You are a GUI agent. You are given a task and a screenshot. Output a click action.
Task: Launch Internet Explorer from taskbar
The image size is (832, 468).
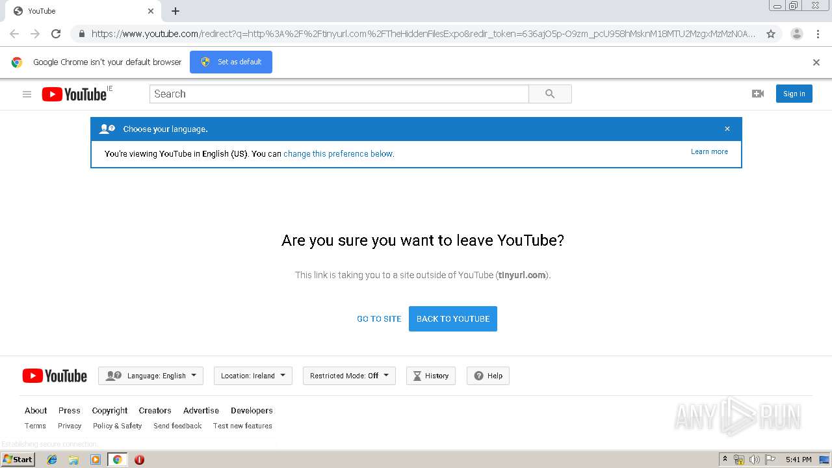(52, 460)
